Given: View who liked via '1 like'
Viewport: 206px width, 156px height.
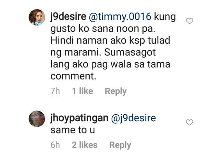Looking at the screenshot, I should tap(82, 91).
